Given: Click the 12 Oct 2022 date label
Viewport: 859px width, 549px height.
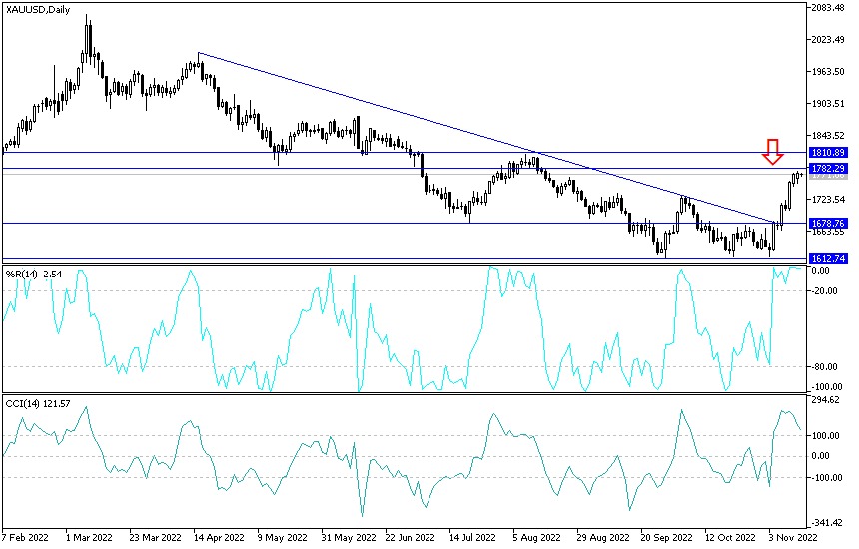Looking at the screenshot, I should click(x=730, y=537).
